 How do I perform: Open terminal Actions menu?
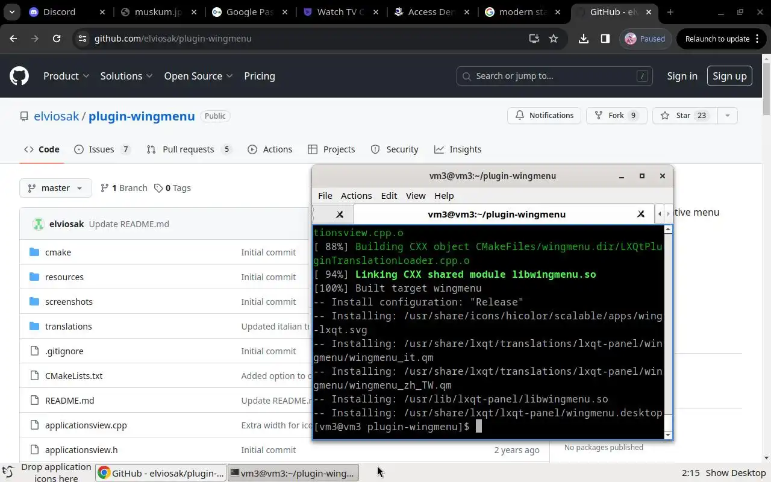tap(356, 196)
